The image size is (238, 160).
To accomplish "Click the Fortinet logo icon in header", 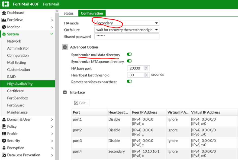I will point(6,4).
